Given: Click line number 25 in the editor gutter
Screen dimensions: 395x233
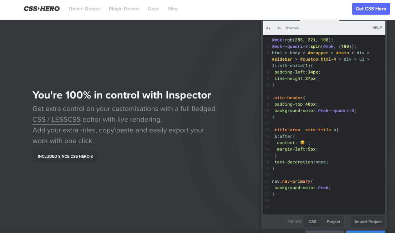Looking at the screenshot, I should [267, 207].
